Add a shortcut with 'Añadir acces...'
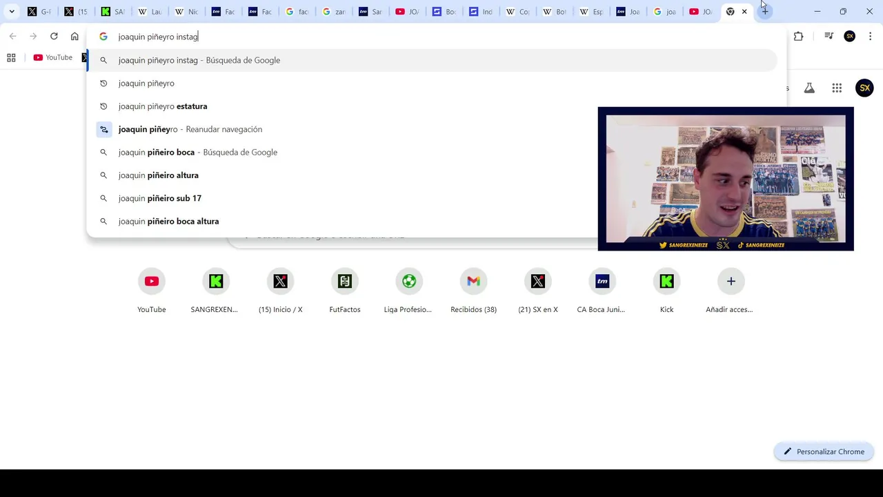The width and height of the screenshot is (883, 497). pyautogui.click(x=730, y=292)
